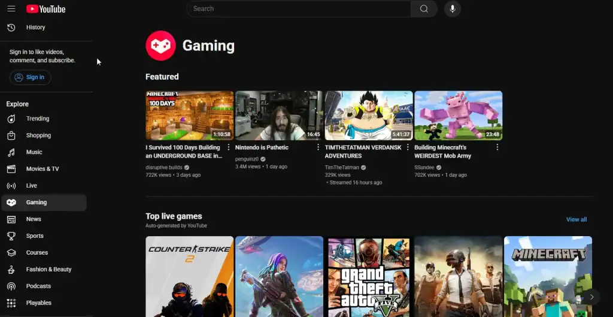Click the Trending flame icon
Screen dimensions: 613x317
[11, 119]
